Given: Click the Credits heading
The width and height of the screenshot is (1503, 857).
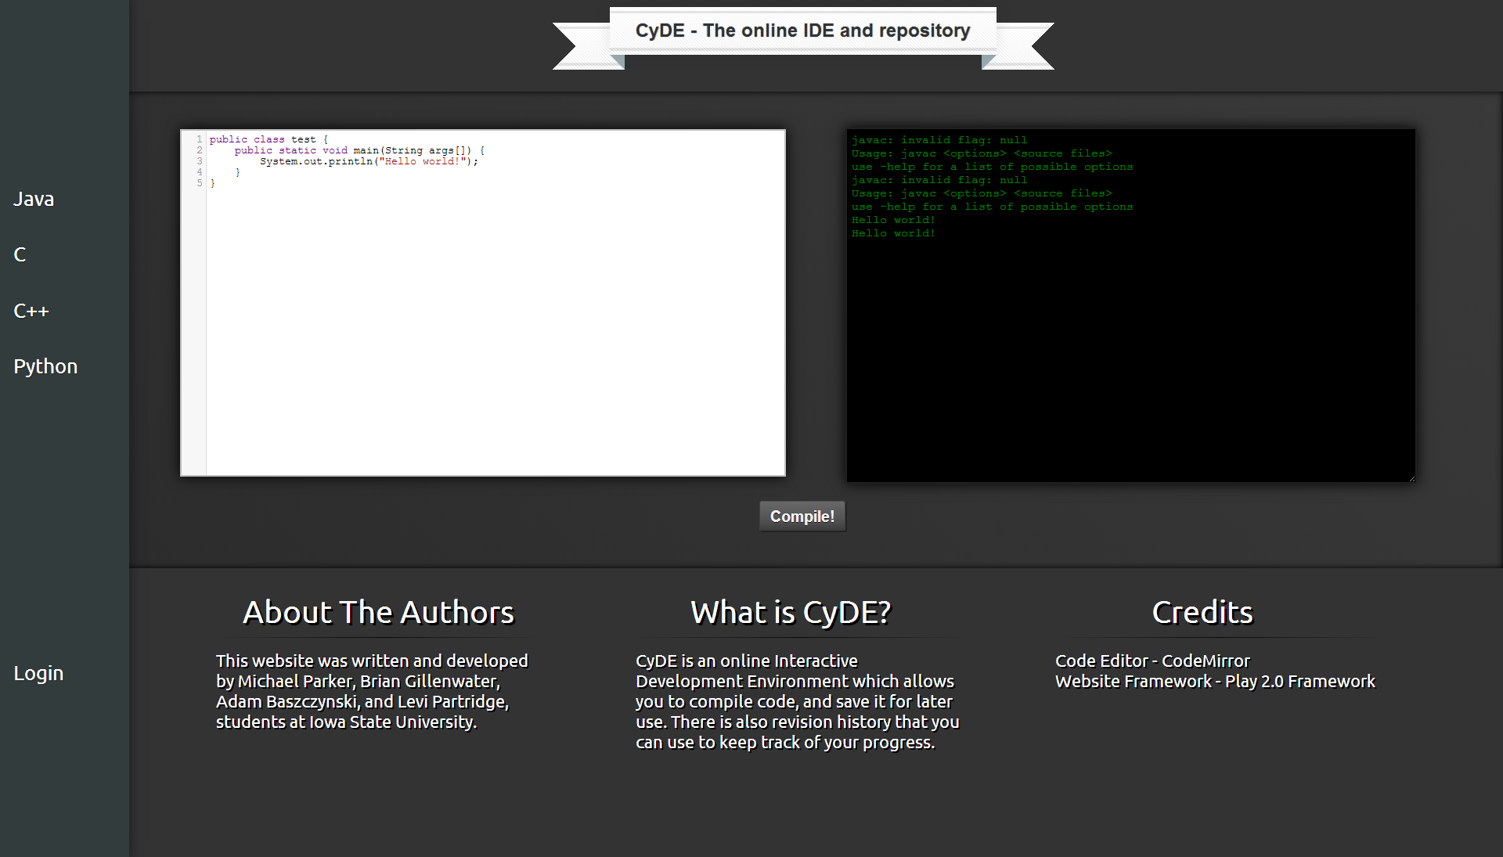Looking at the screenshot, I should (1202, 613).
